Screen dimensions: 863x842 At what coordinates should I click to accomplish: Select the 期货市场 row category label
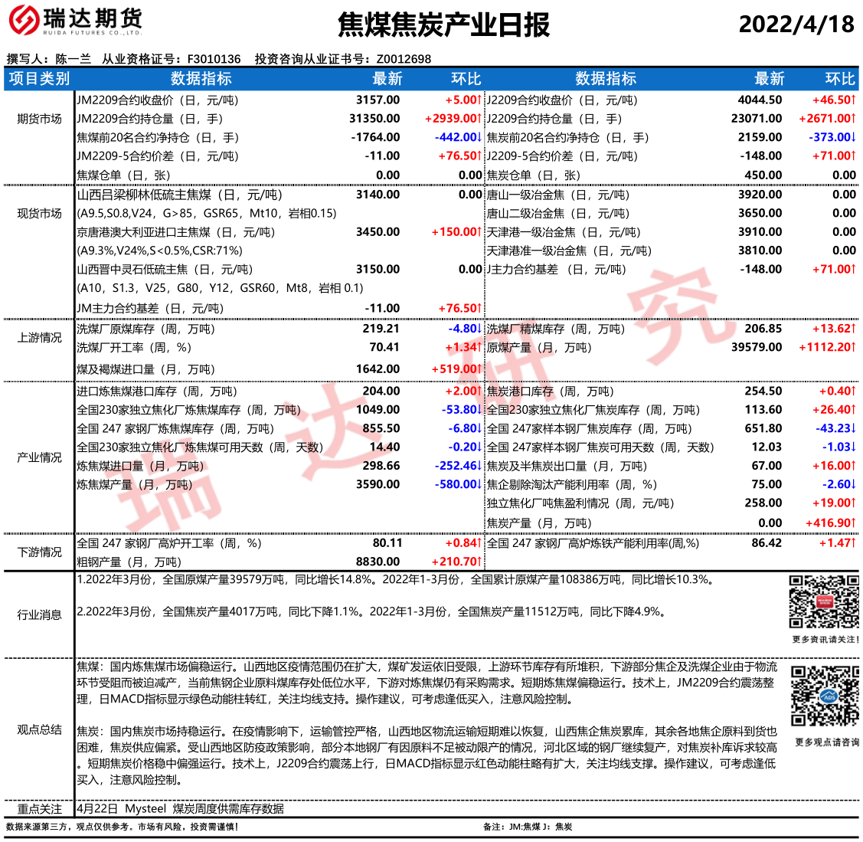[x=39, y=119]
